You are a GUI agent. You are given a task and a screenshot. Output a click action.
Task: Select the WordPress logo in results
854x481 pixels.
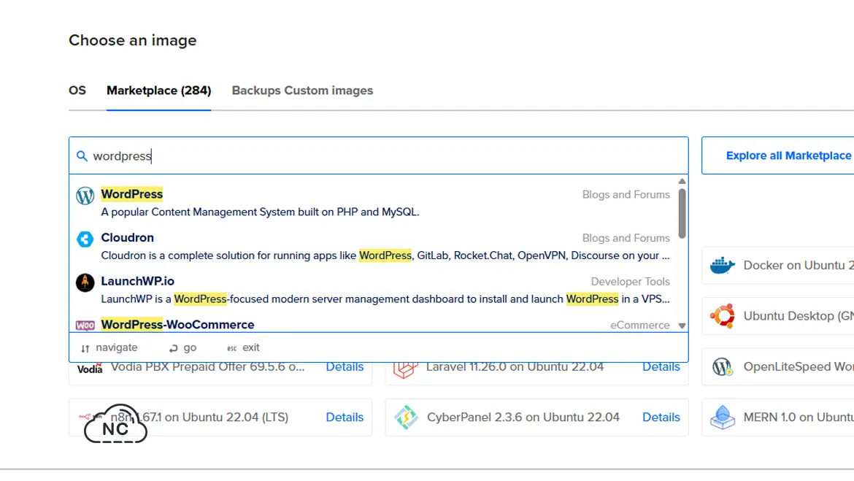point(85,196)
